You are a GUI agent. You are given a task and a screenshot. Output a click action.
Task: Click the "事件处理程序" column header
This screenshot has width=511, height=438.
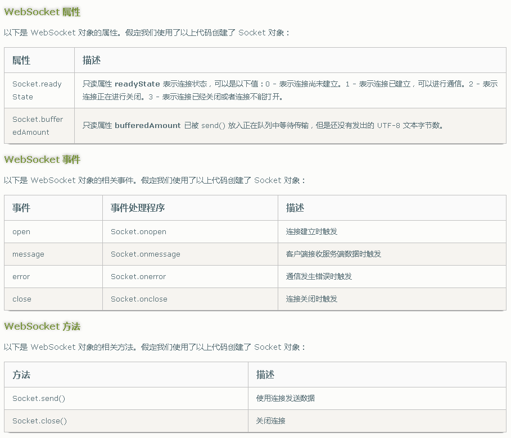pyautogui.click(x=138, y=208)
